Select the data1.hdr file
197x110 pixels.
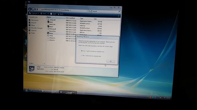pyautogui.click(x=51, y=24)
